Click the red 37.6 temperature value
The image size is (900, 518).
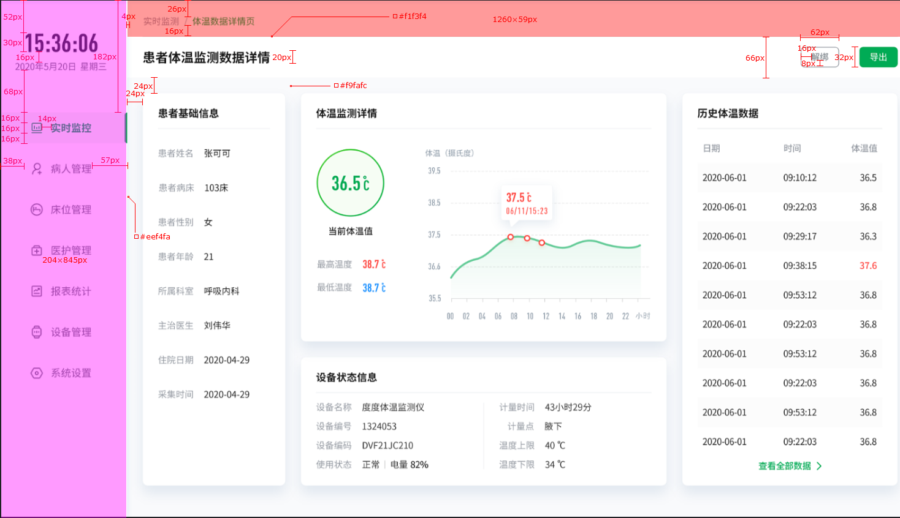pos(868,266)
